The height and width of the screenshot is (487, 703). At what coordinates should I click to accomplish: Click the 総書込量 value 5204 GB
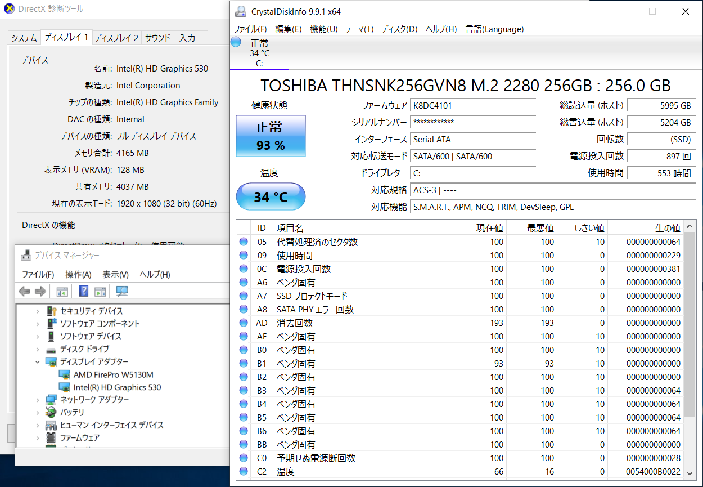tap(660, 122)
